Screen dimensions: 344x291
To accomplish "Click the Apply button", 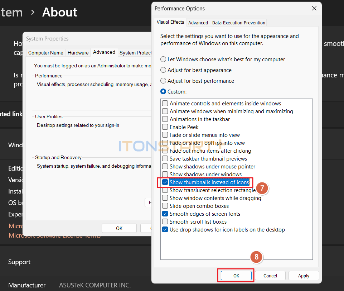I will [x=304, y=276].
